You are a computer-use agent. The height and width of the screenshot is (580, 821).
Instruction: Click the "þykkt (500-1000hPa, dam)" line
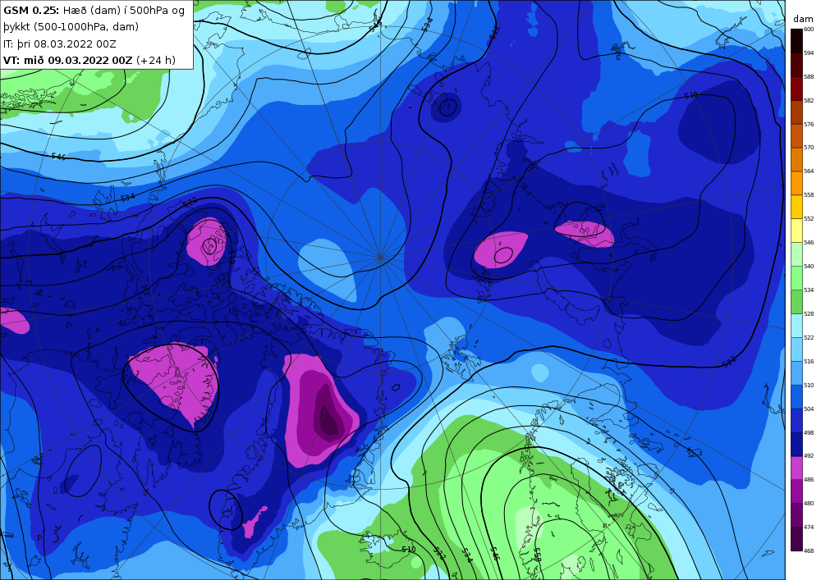[x=71, y=27]
